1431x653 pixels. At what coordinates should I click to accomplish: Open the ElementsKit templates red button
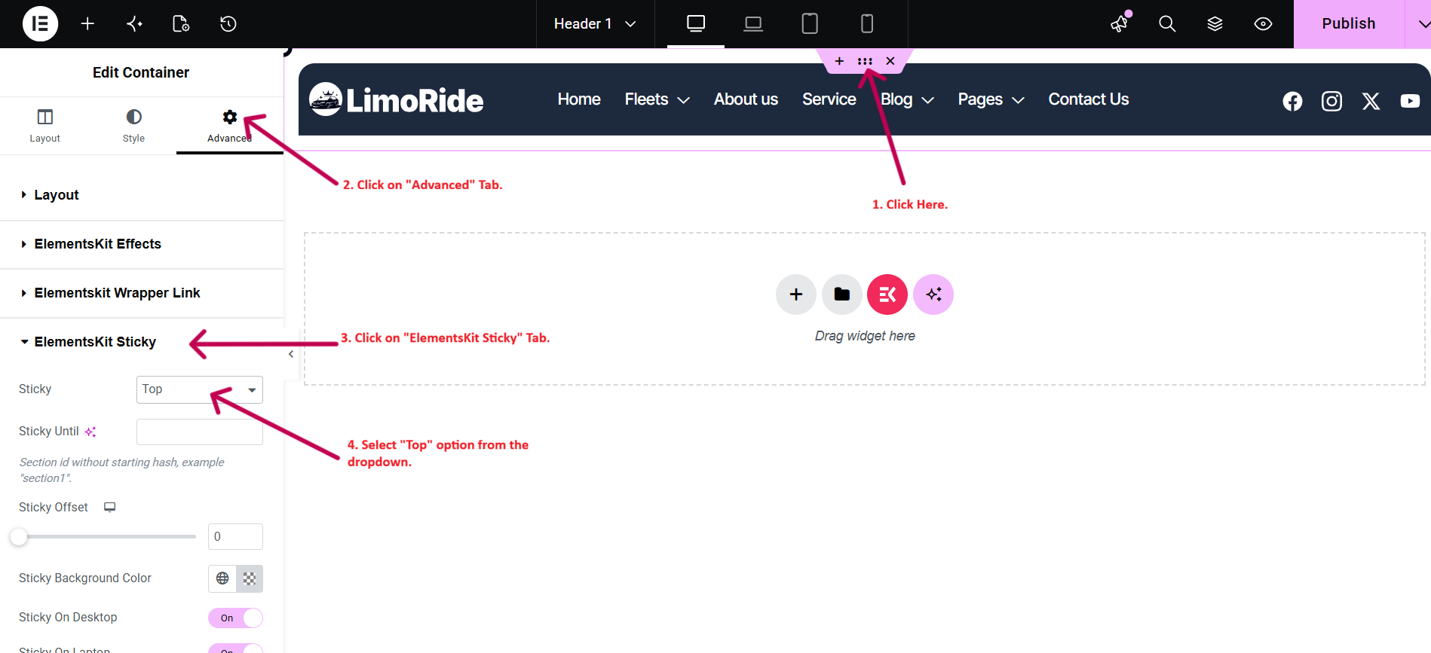[x=887, y=294]
